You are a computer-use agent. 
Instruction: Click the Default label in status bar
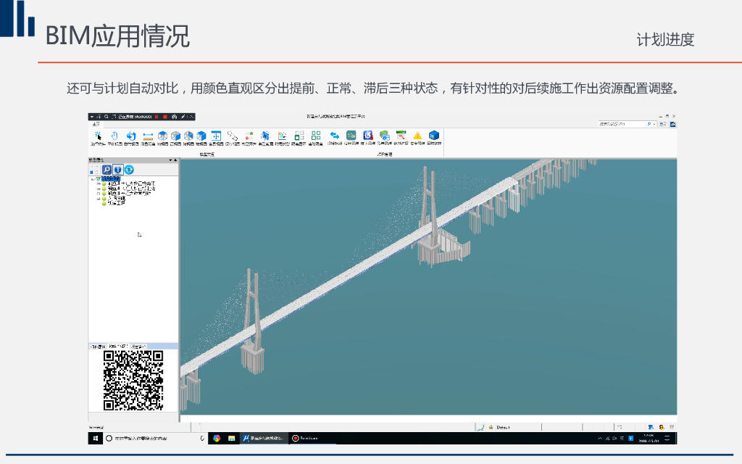pyautogui.click(x=503, y=428)
